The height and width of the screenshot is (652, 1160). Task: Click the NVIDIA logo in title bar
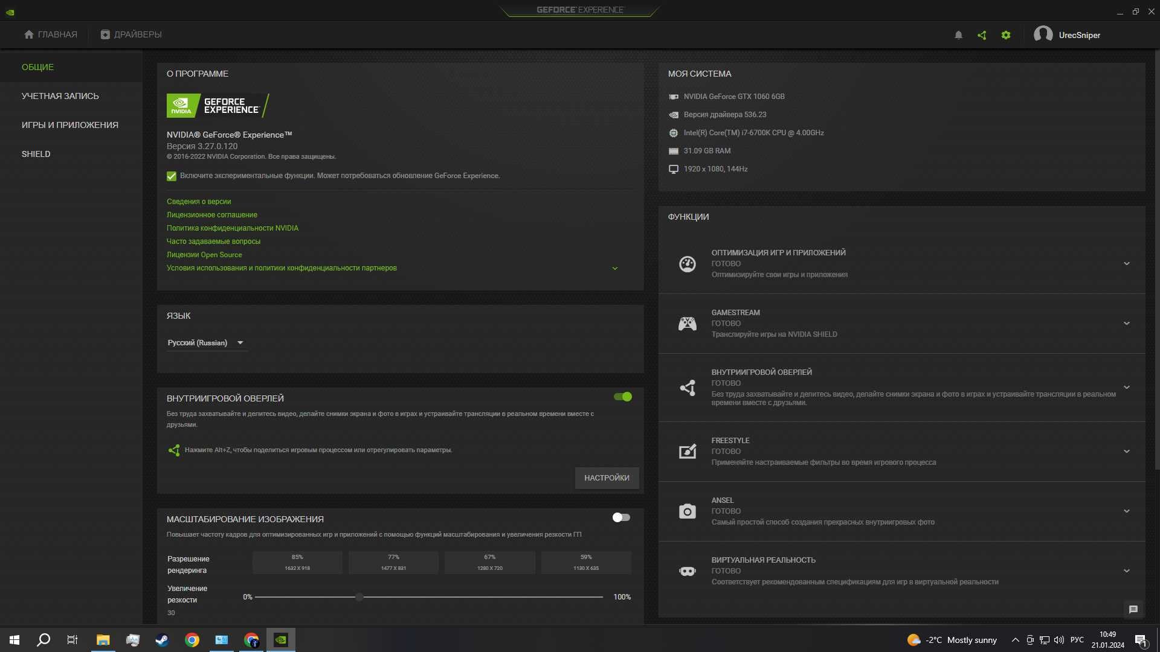coord(10,12)
